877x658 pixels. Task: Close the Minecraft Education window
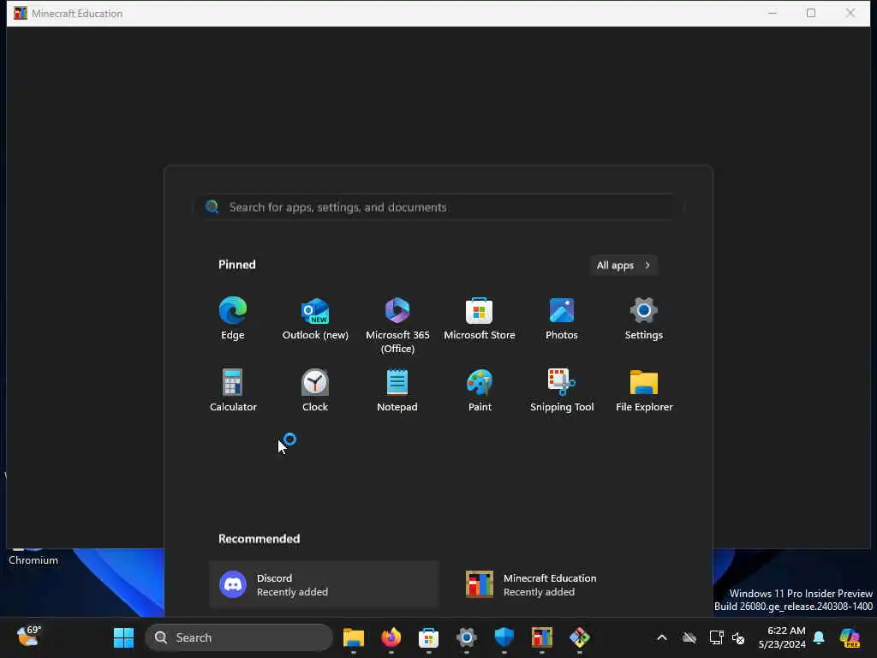pos(850,13)
